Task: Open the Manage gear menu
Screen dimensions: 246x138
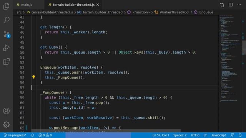Action: coord(6,125)
